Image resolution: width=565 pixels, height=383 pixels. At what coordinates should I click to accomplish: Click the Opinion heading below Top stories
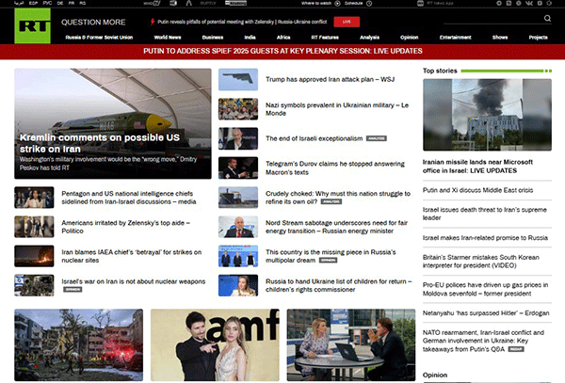(435, 375)
